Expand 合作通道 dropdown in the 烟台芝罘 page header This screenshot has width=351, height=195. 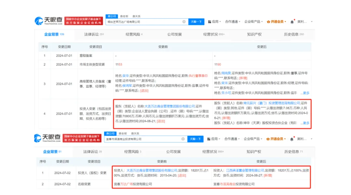coord(233,22)
